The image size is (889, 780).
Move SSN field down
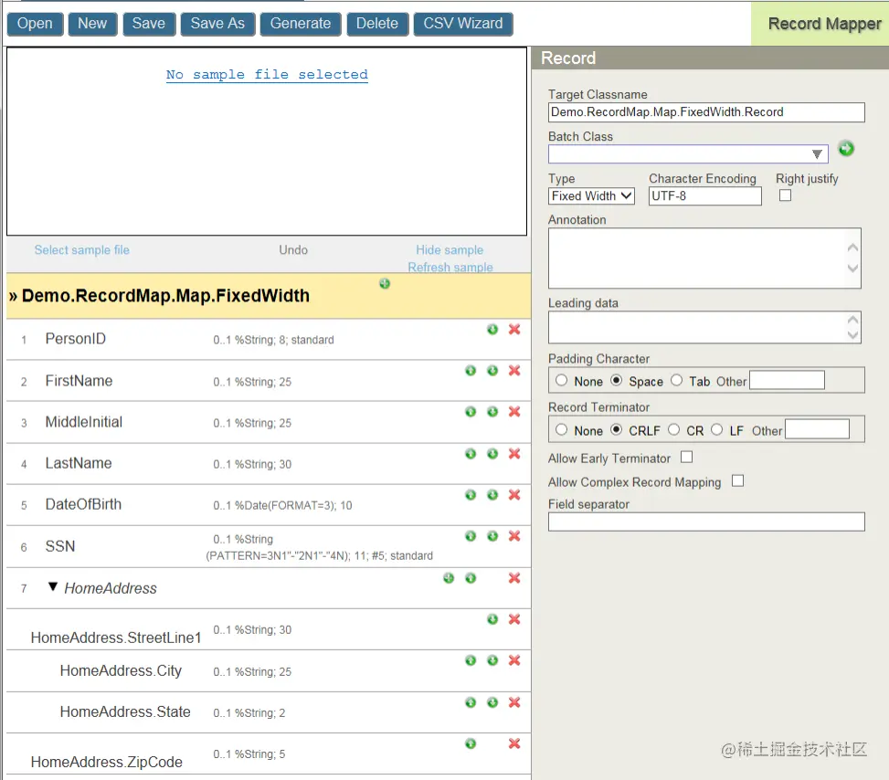[x=492, y=536]
